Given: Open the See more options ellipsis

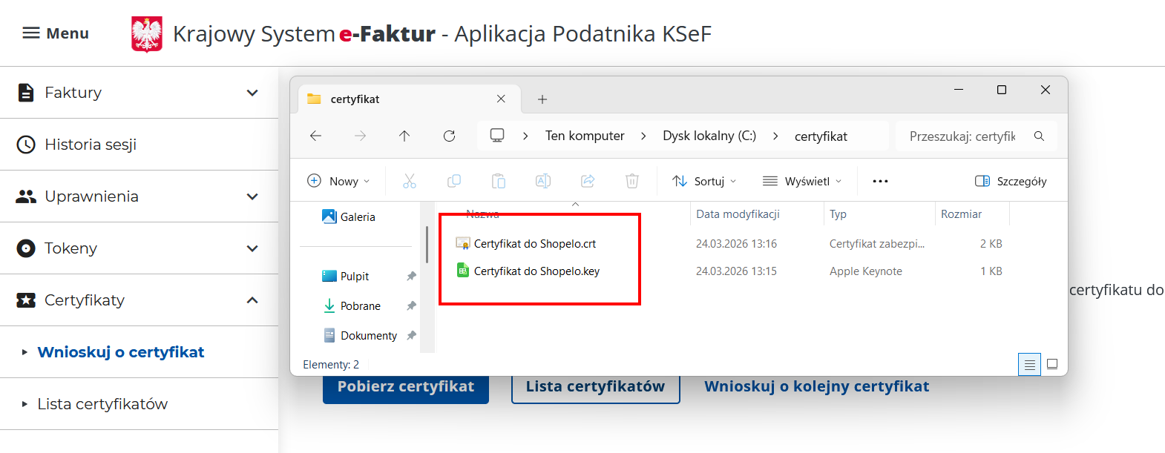Looking at the screenshot, I should [x=880, y=181].
